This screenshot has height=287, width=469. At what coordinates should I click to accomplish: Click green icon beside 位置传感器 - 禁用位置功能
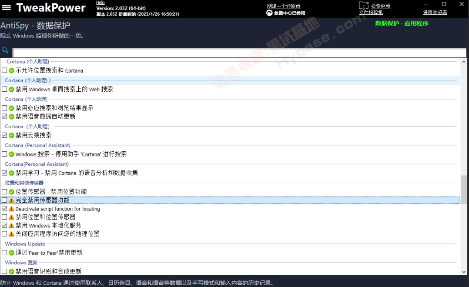click(x=11, y=192)
